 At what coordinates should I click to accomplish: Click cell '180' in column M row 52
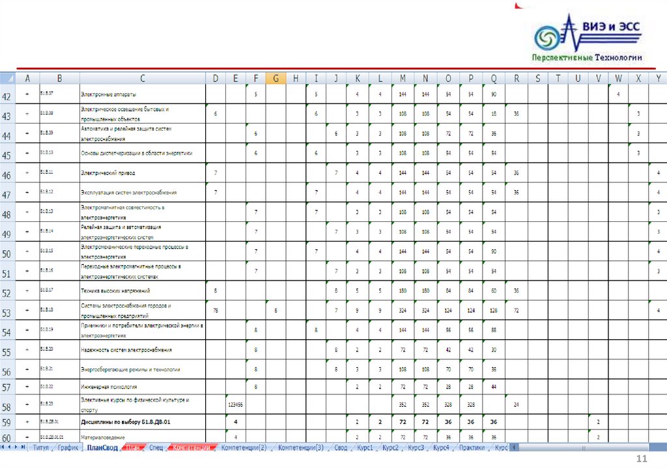pos(403,291)
